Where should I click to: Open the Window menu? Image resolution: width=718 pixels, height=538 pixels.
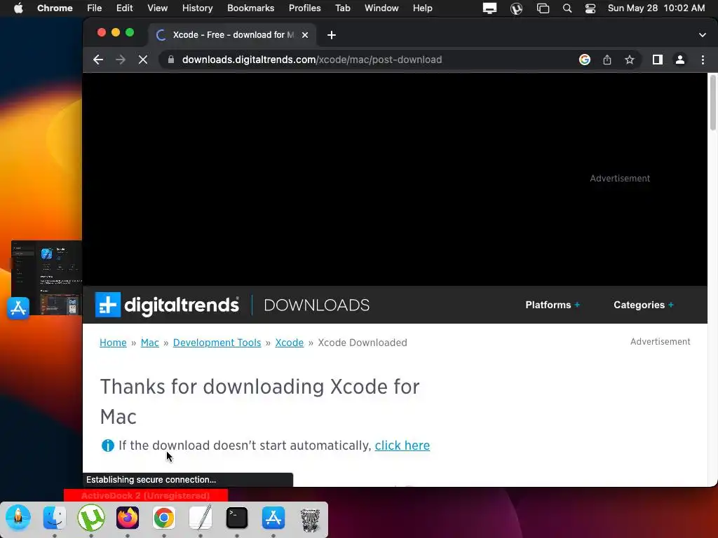[x=381, y=8]
